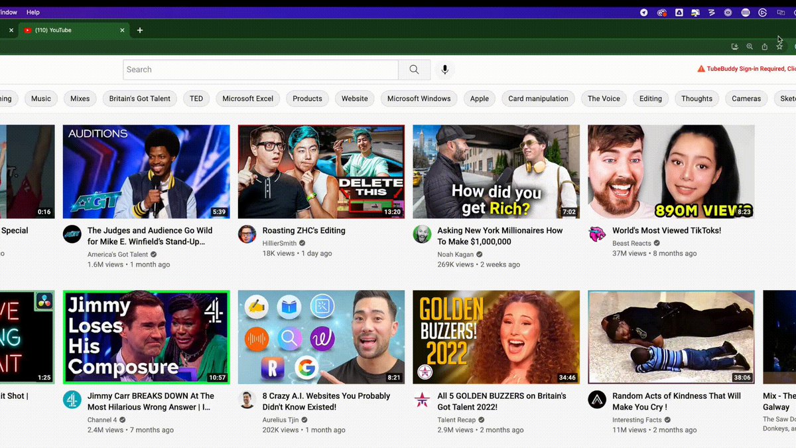Open 'Asking New York Millionaires' title link
Viewport: 796px width, 448px height.
click(500, 236)
